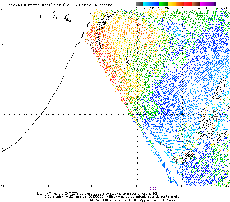Click the magenta-purple 40-50 knots legend segment
Screen dimensions: 230x202
coord(208,4)
